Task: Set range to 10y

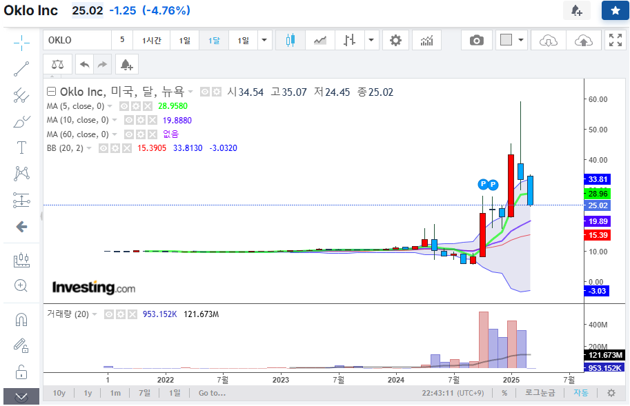Action: (59, 393)
